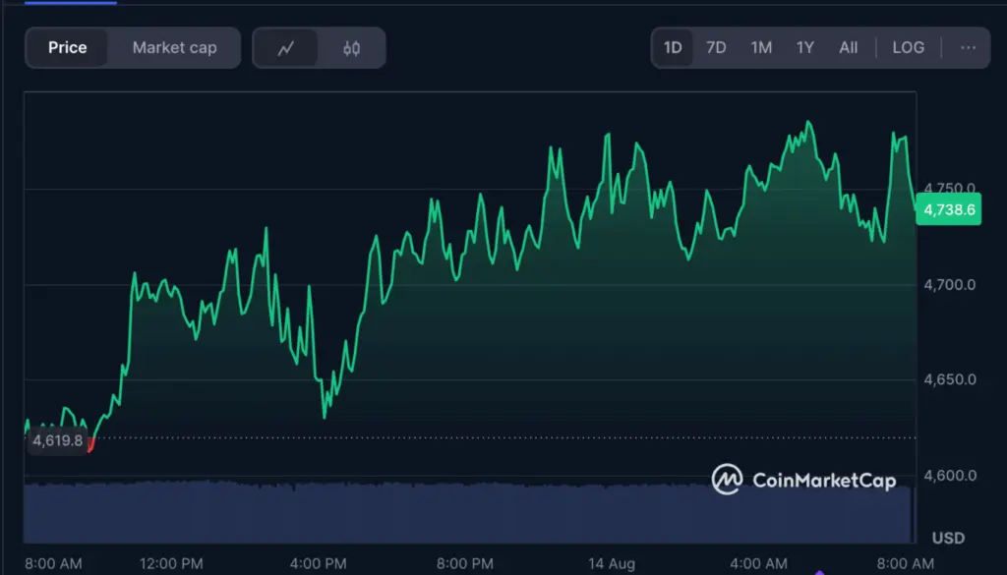The height and width of the screenshot is (575, 1007).
Task: Enable logarithmic price display
Action: [x=908, y=46]
